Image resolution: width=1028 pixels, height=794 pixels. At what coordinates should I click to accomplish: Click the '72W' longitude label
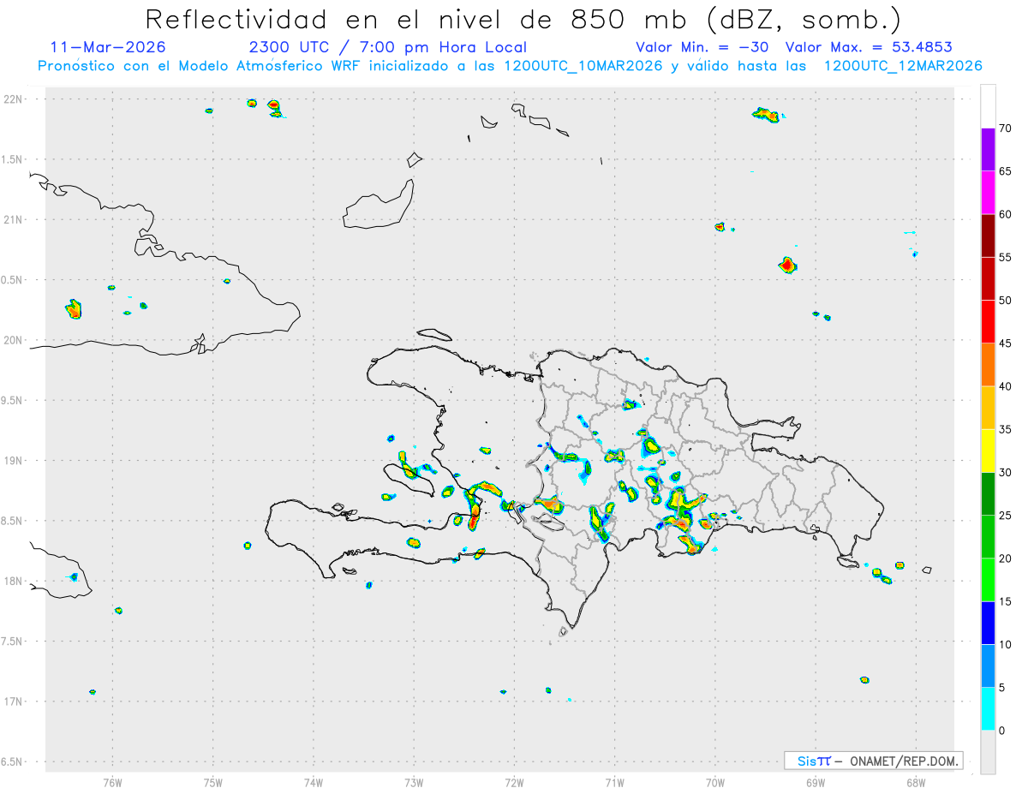(514, 783)
